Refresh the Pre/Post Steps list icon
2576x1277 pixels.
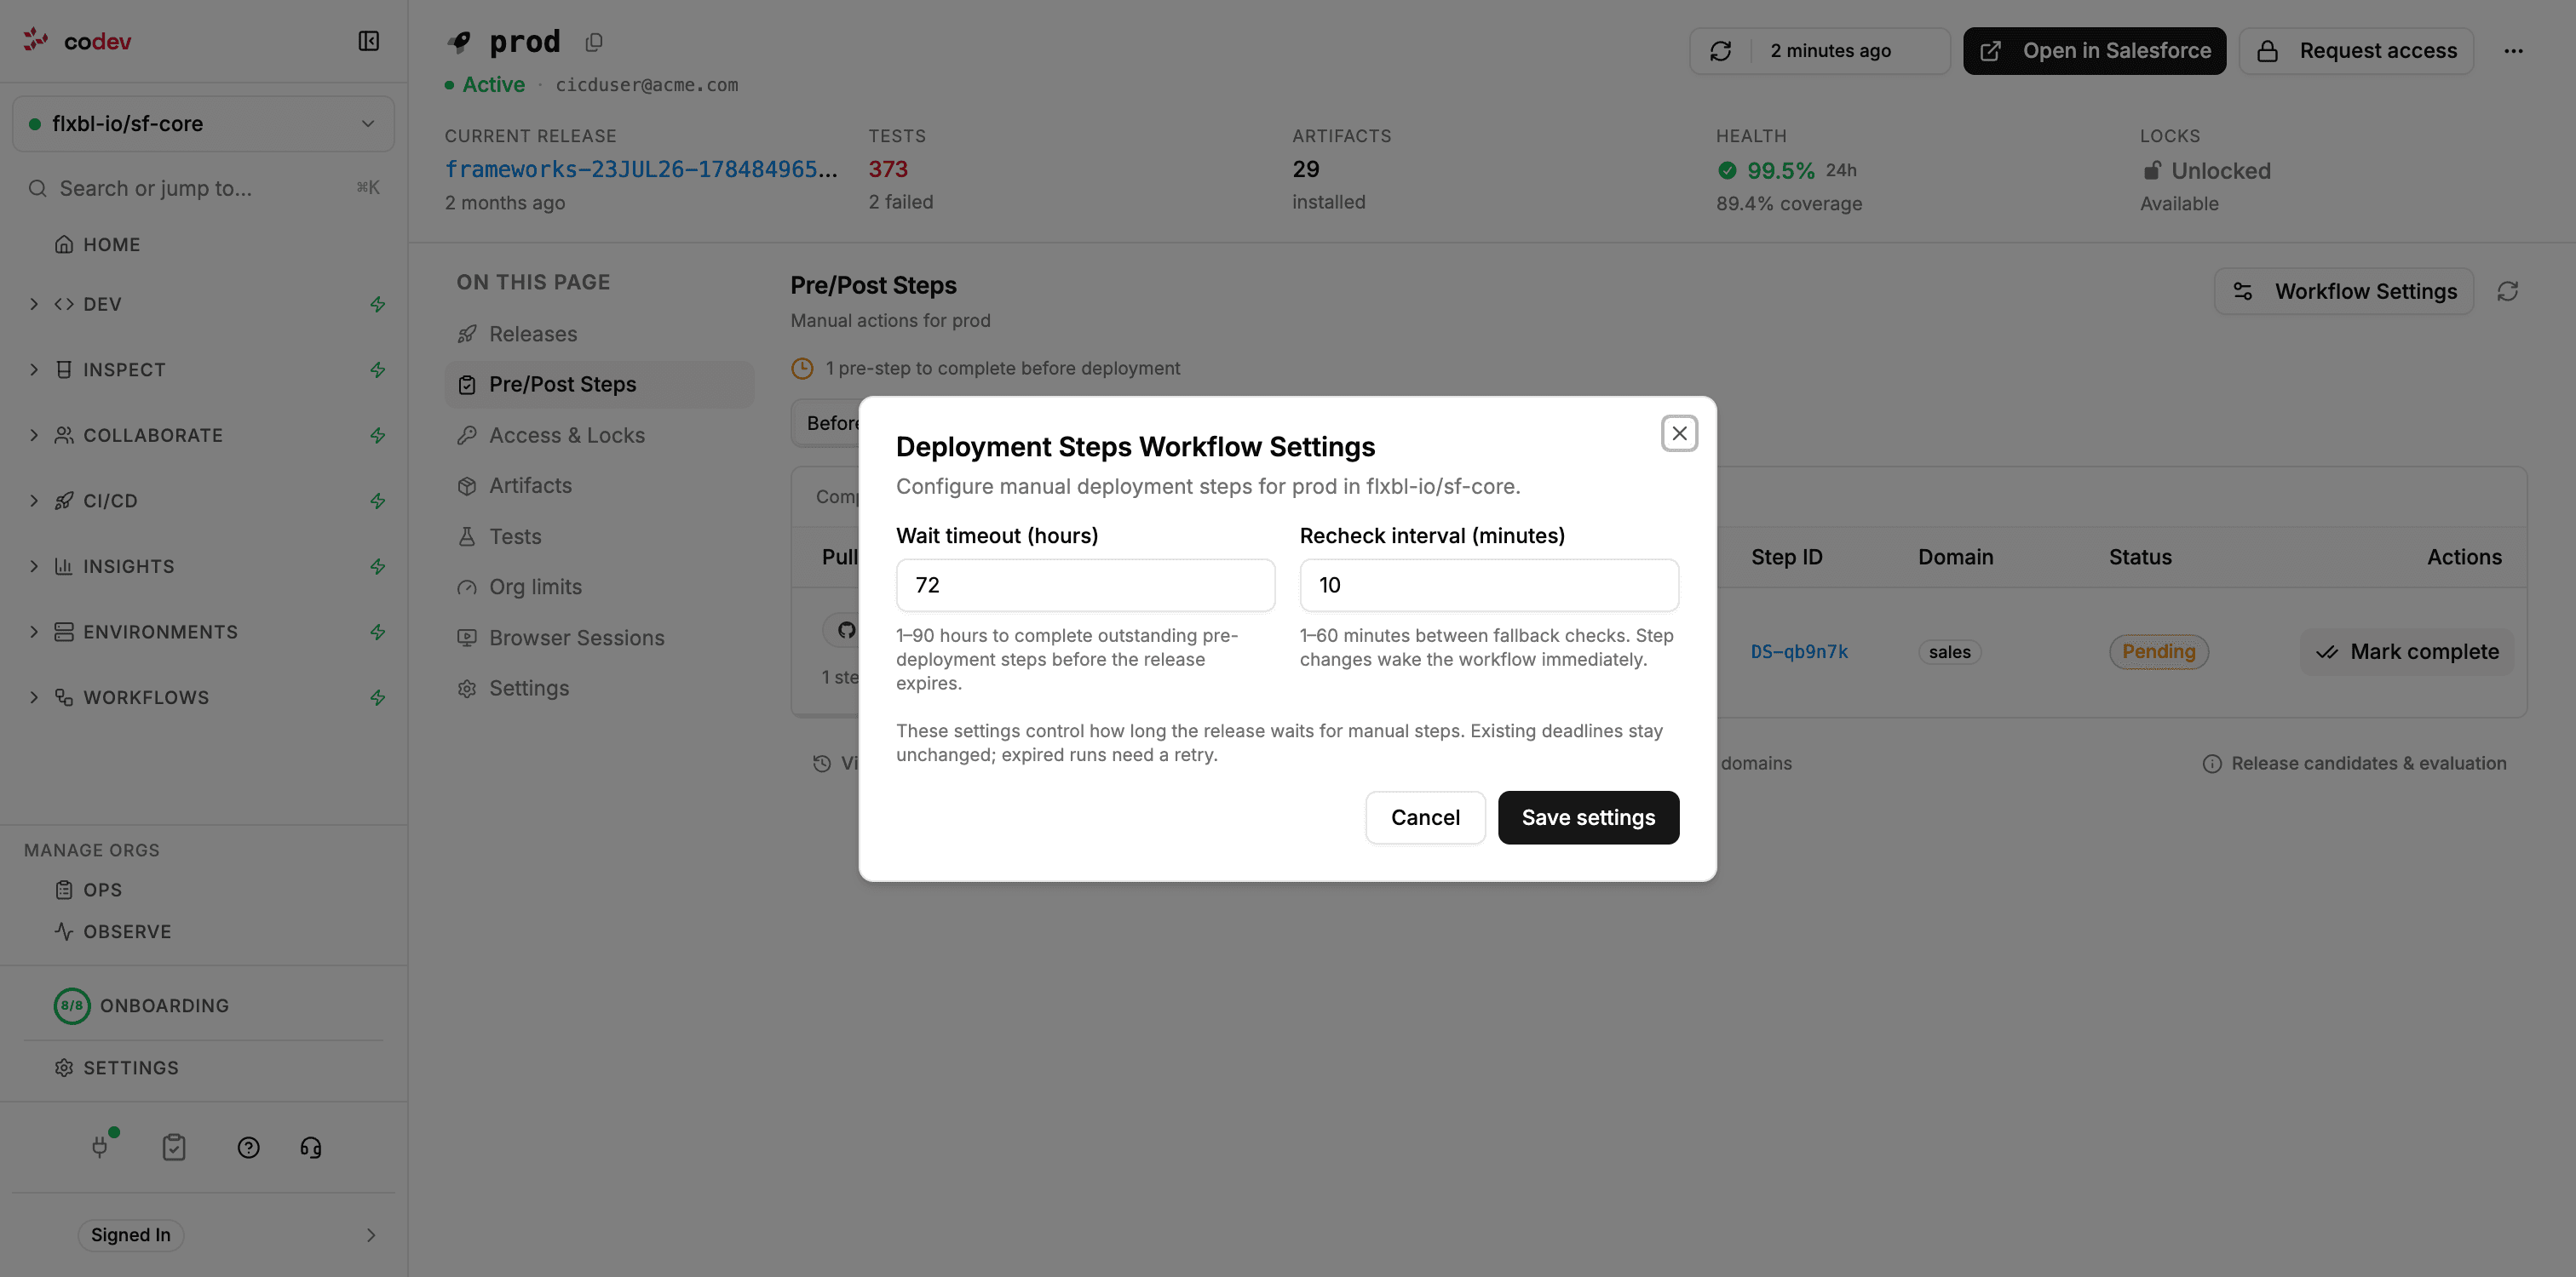tap(2507, 291)
